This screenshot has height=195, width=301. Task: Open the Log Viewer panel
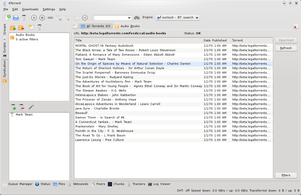(159, 184)
